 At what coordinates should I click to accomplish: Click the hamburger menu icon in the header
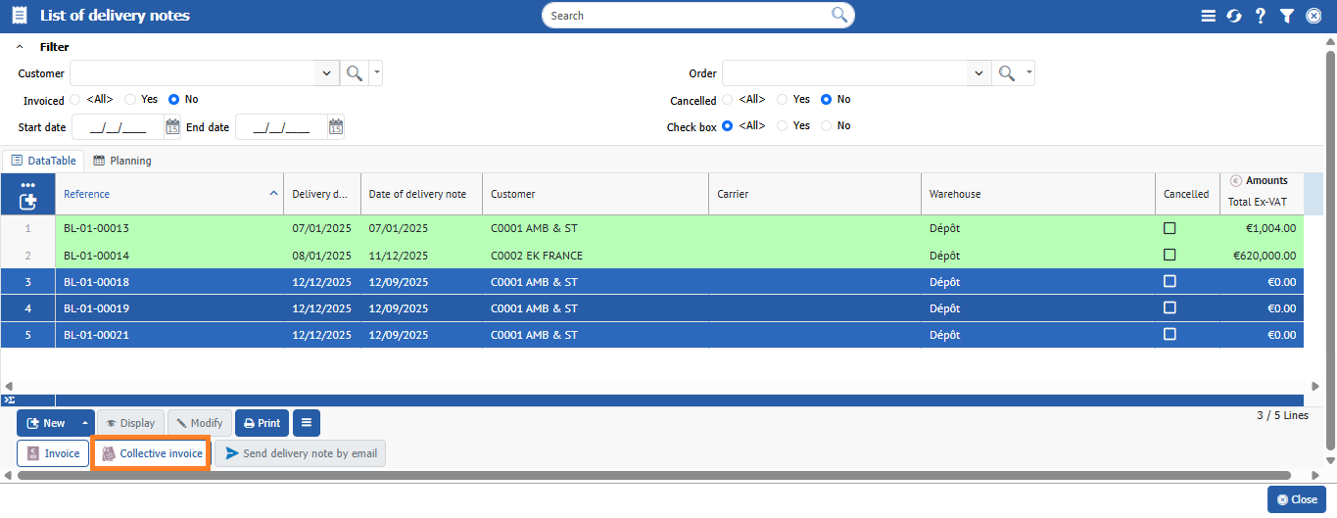coord(1208,16)
